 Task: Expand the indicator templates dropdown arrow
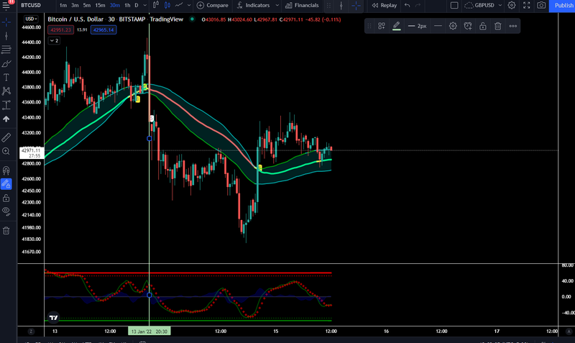tap(277, 6)
